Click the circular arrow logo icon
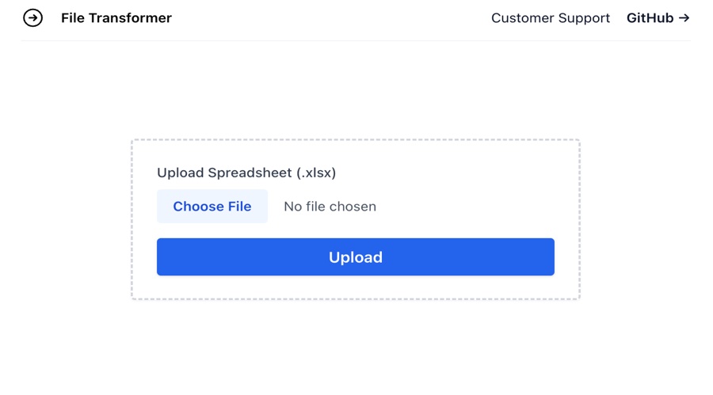Screen dimensions: 713x395 [32, 17]
